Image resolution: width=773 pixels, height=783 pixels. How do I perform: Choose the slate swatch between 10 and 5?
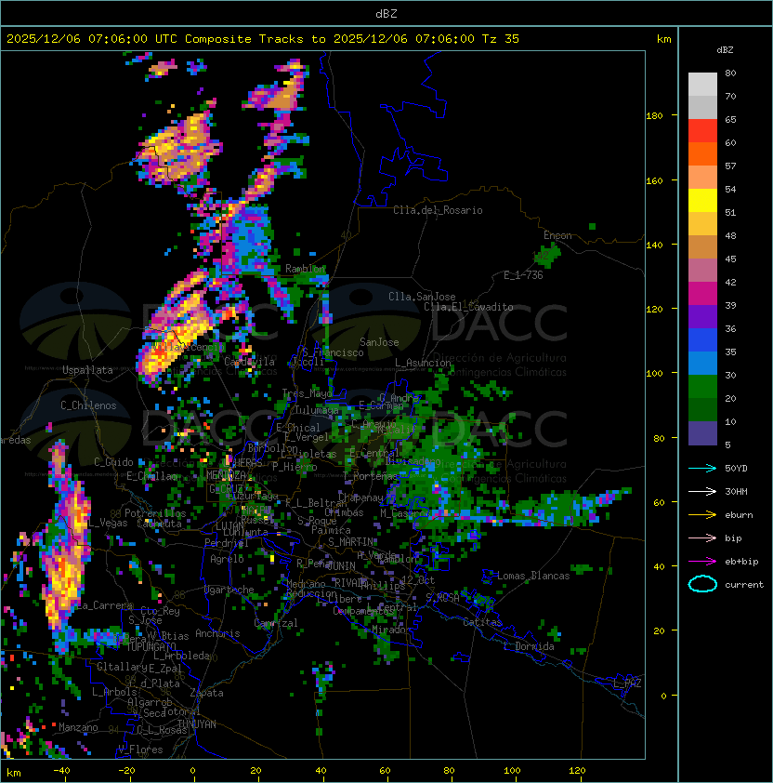[702, 433]
